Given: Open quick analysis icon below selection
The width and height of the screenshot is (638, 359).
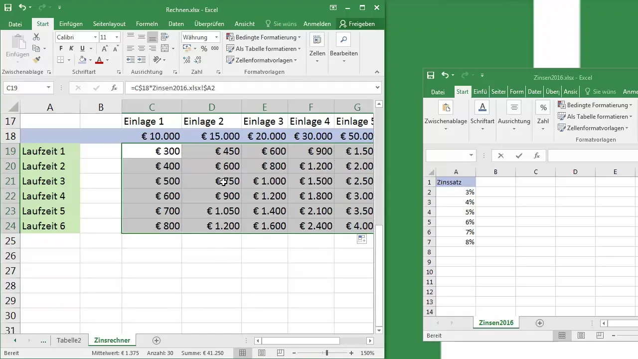Looking at the screenshot, I should click(x=362, y=239).
